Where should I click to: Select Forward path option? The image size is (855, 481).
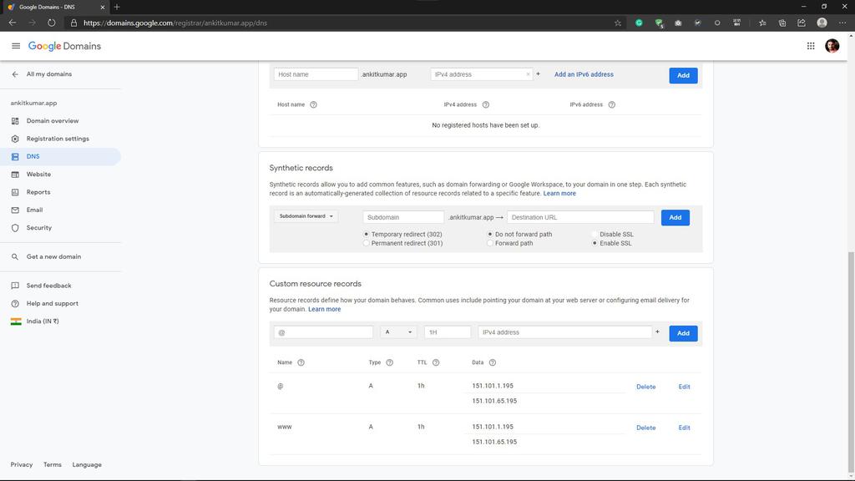click(x=490, y=243)
